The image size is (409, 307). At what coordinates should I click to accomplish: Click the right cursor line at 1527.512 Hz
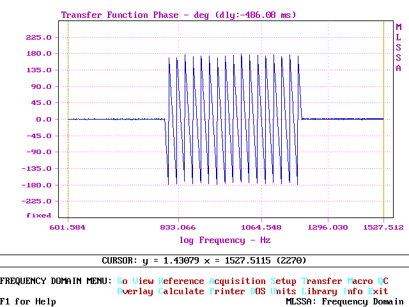pyautogui.click(x=383, y=119)
